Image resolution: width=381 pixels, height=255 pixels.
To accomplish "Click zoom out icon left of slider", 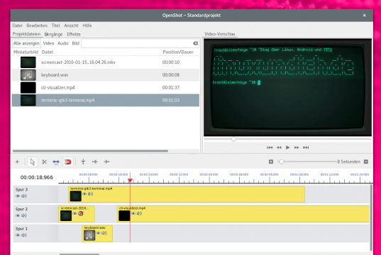I will [271, 161].
